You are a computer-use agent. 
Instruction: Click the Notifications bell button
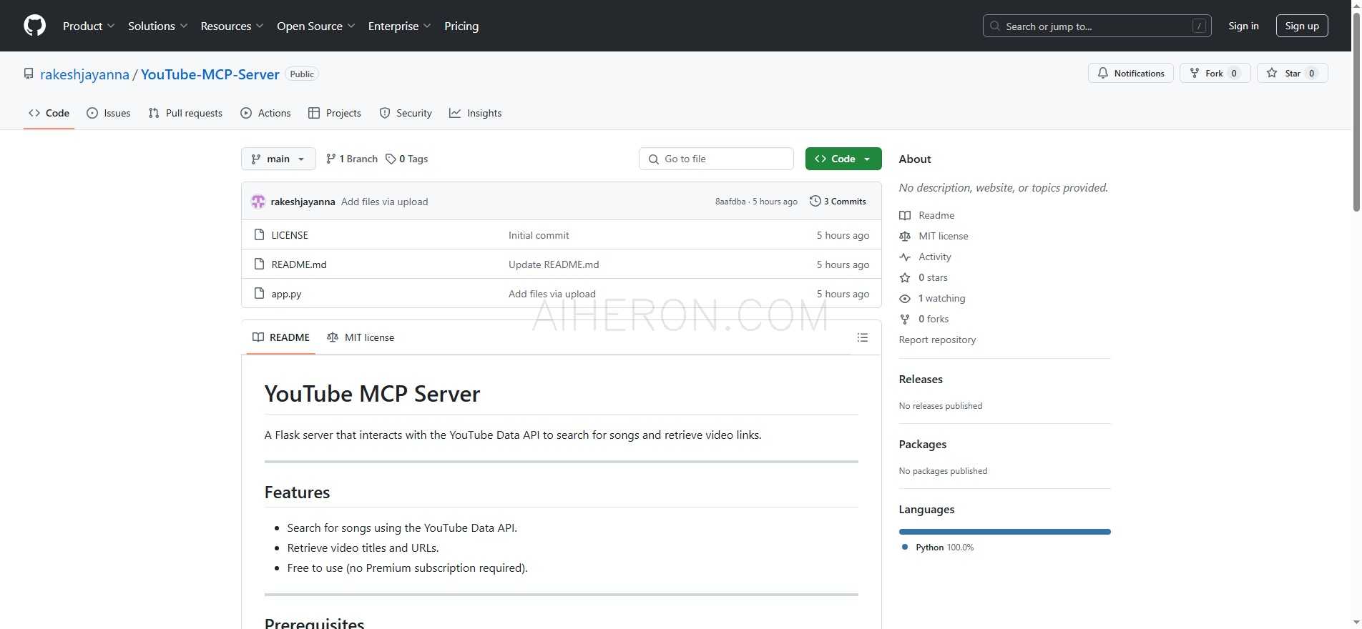point(1130,73)
